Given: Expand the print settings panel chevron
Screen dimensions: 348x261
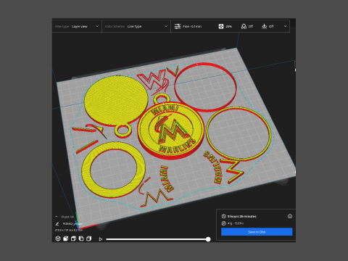Looking at the screenshot, I should pyautogui.click(x=285, y=26).
